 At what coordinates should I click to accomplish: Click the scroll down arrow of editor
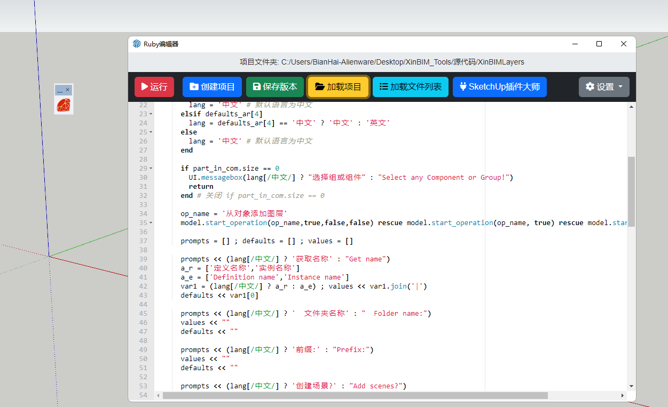pyautogui.click(x=631, y=386)
